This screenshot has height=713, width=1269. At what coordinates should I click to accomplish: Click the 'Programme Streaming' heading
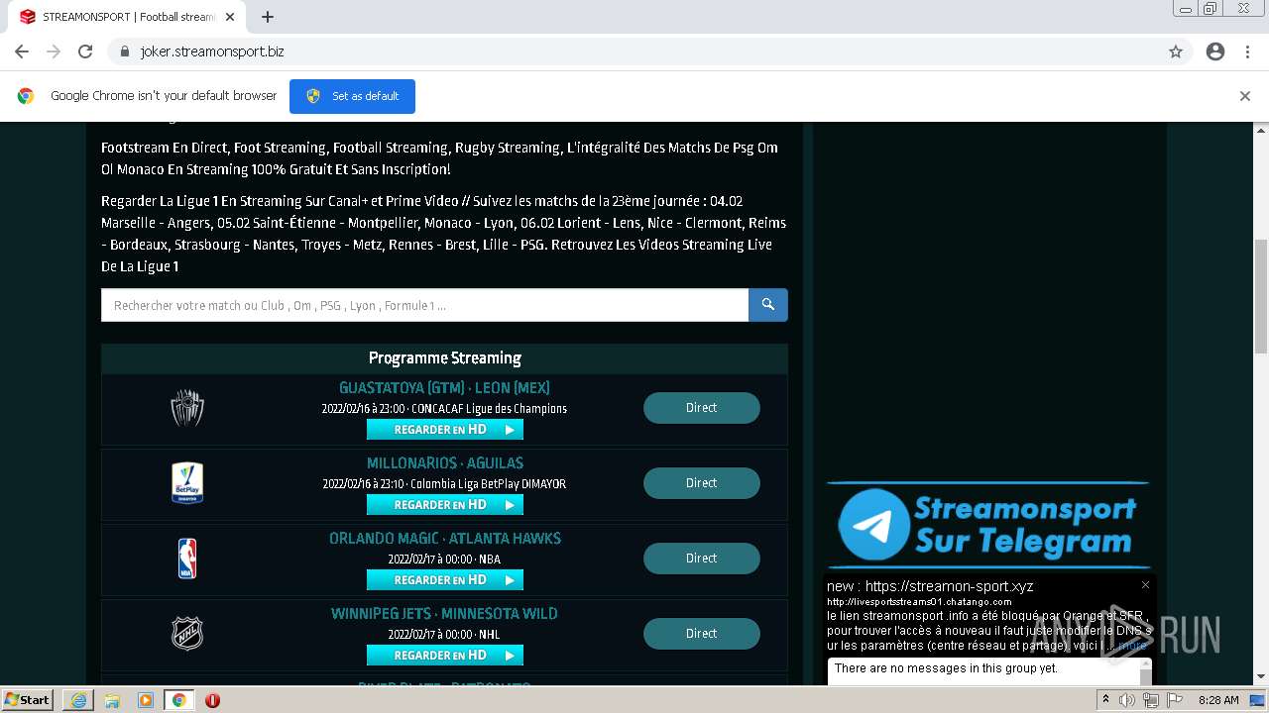(x=444, y=358)
